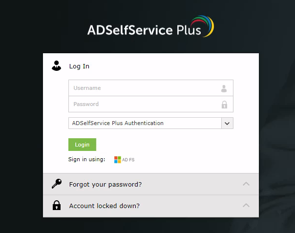Focus the Username input field

click(x=151, y=88)
